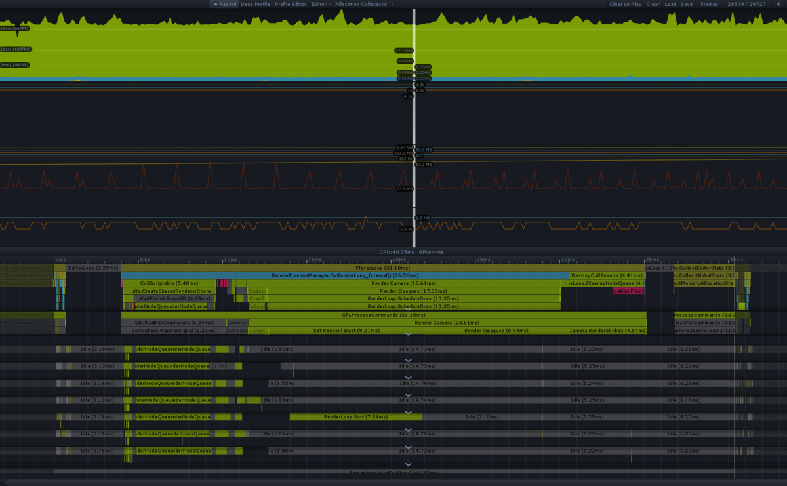Click the Clear button in toolbar
Viewport: 787px width, 486px height.
(x=653, y=4)
